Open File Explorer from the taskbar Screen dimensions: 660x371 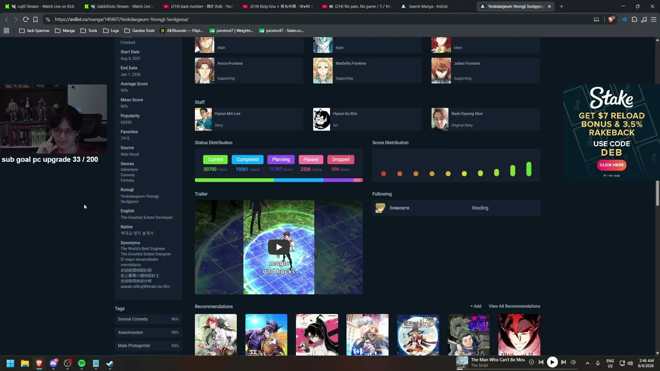point(24,363)
